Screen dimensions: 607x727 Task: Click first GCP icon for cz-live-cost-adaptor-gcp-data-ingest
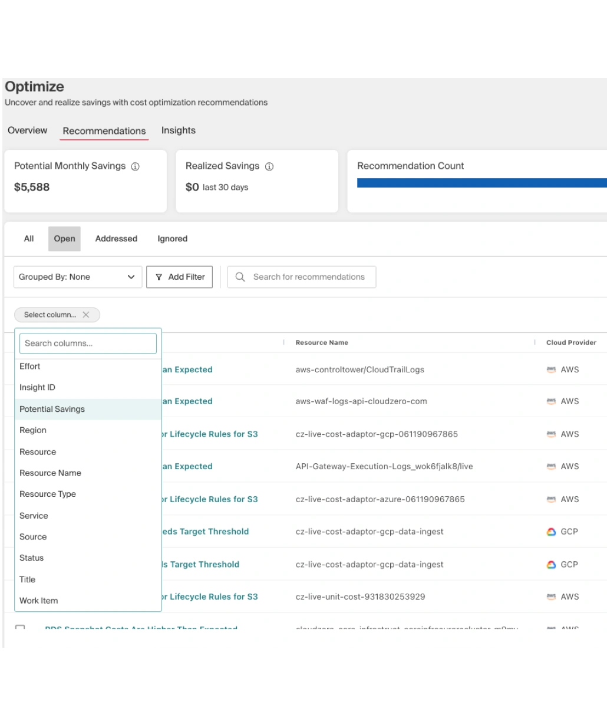(x=551, y=532)
